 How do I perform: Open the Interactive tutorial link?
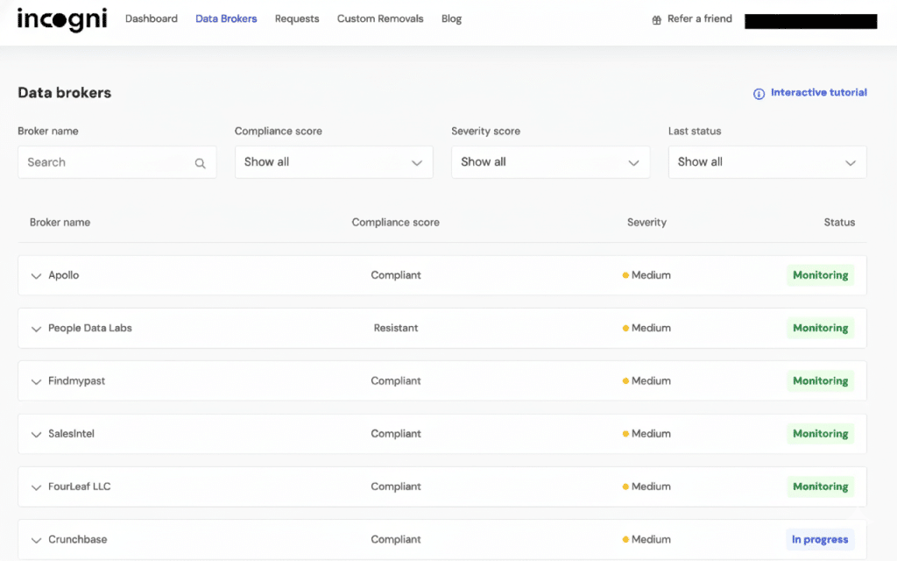(818, 93)
